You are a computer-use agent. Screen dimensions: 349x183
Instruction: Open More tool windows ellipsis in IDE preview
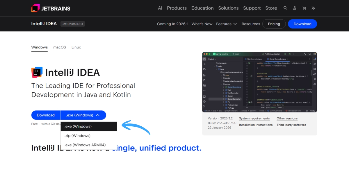[x=204, y=90]
